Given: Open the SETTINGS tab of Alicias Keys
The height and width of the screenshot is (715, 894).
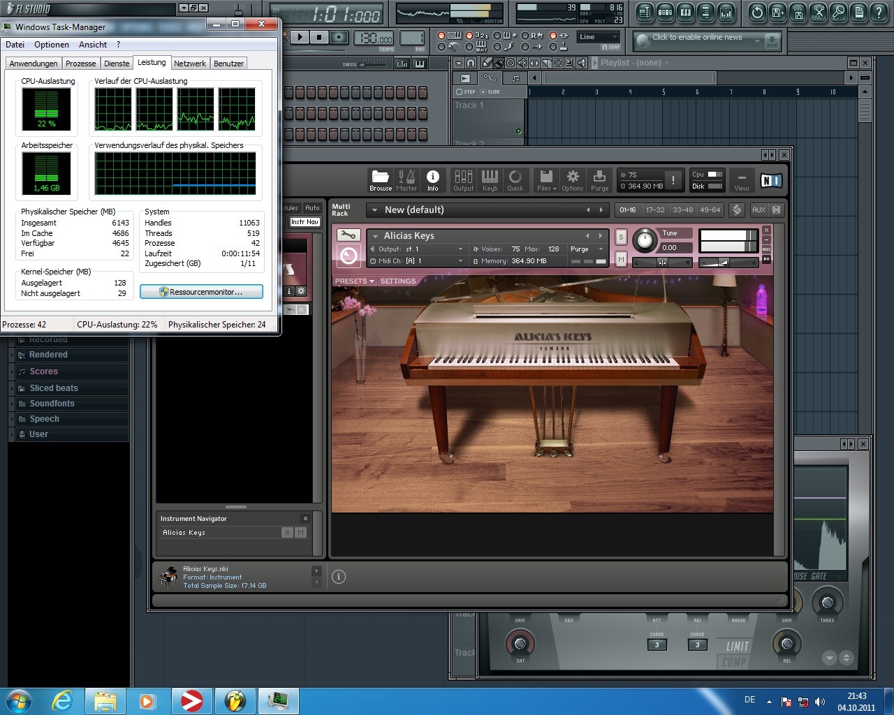Looking at the screenshot, I should pyautogui.click(x=397, y=281).
